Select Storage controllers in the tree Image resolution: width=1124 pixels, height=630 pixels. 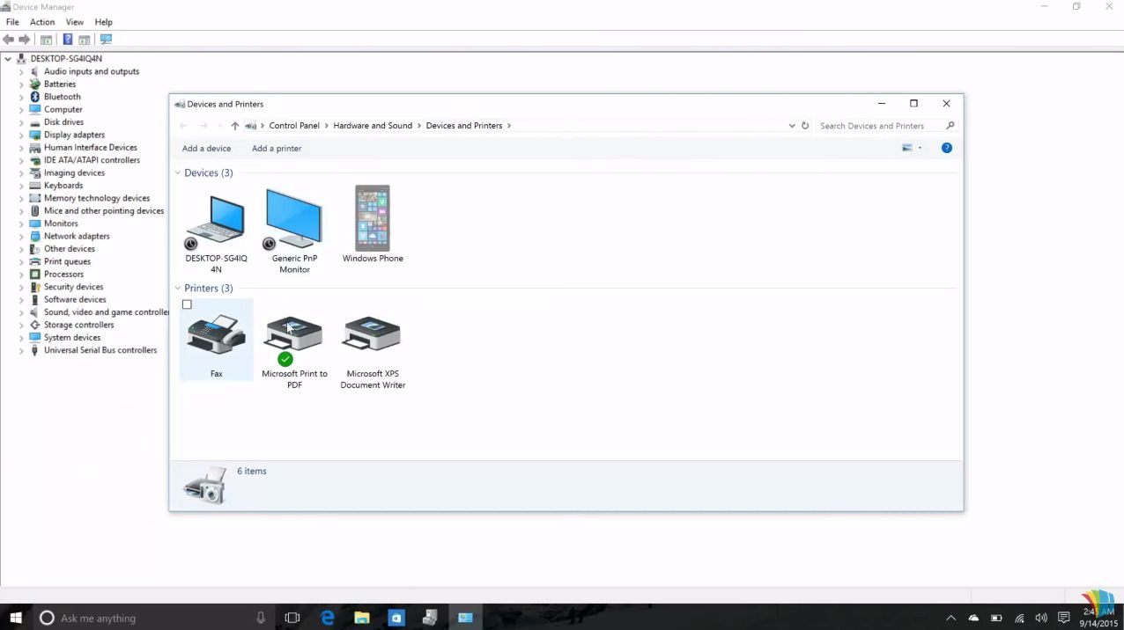(x=79, y=326)
